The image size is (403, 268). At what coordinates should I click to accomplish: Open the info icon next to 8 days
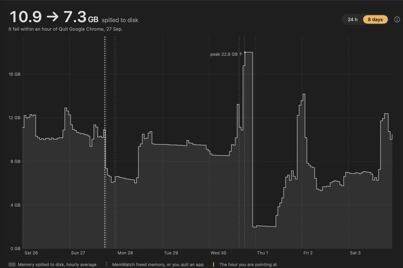point(397,19)
